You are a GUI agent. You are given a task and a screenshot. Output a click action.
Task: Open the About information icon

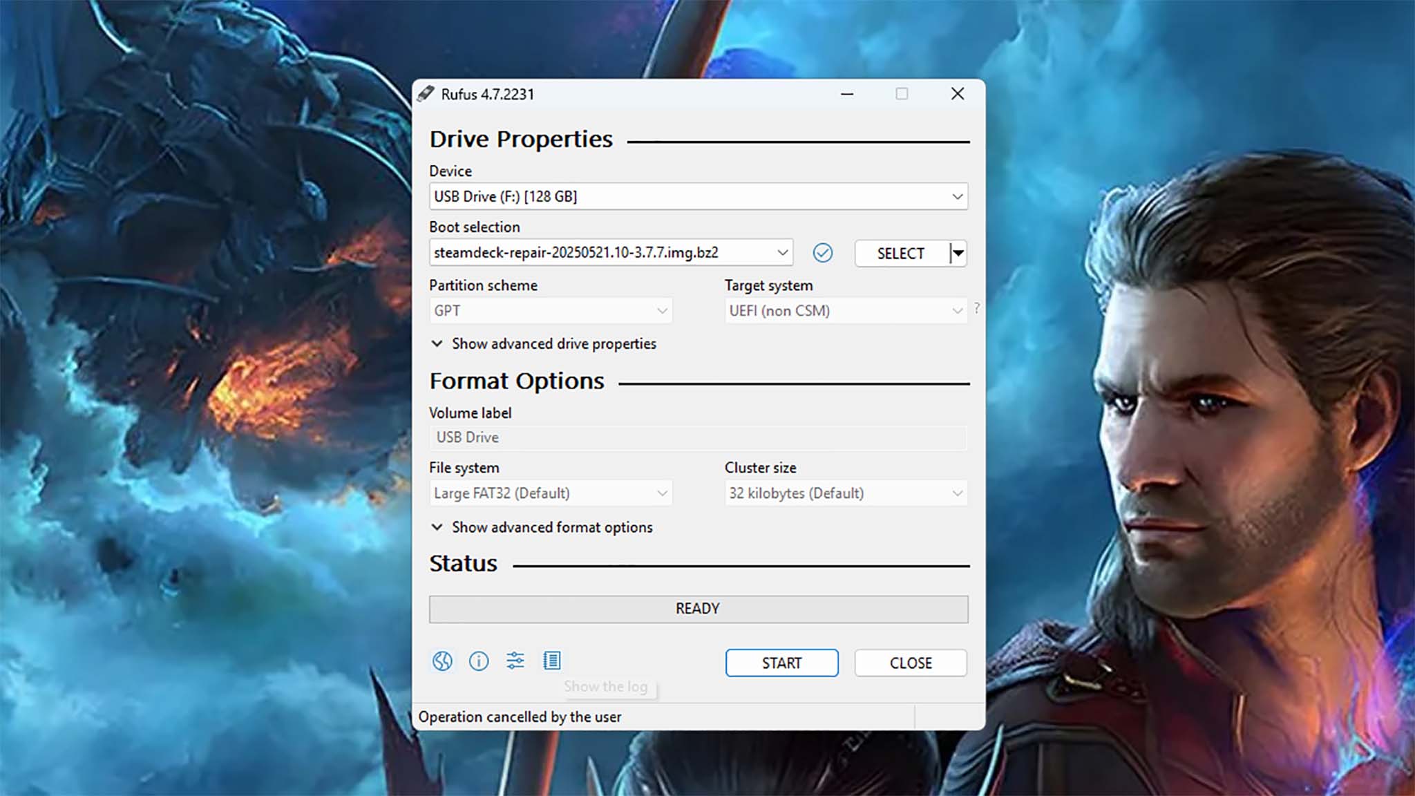(479, 661)
